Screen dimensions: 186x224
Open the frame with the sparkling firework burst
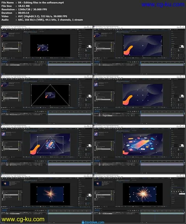pyautogui.click(x=139, y=199)
